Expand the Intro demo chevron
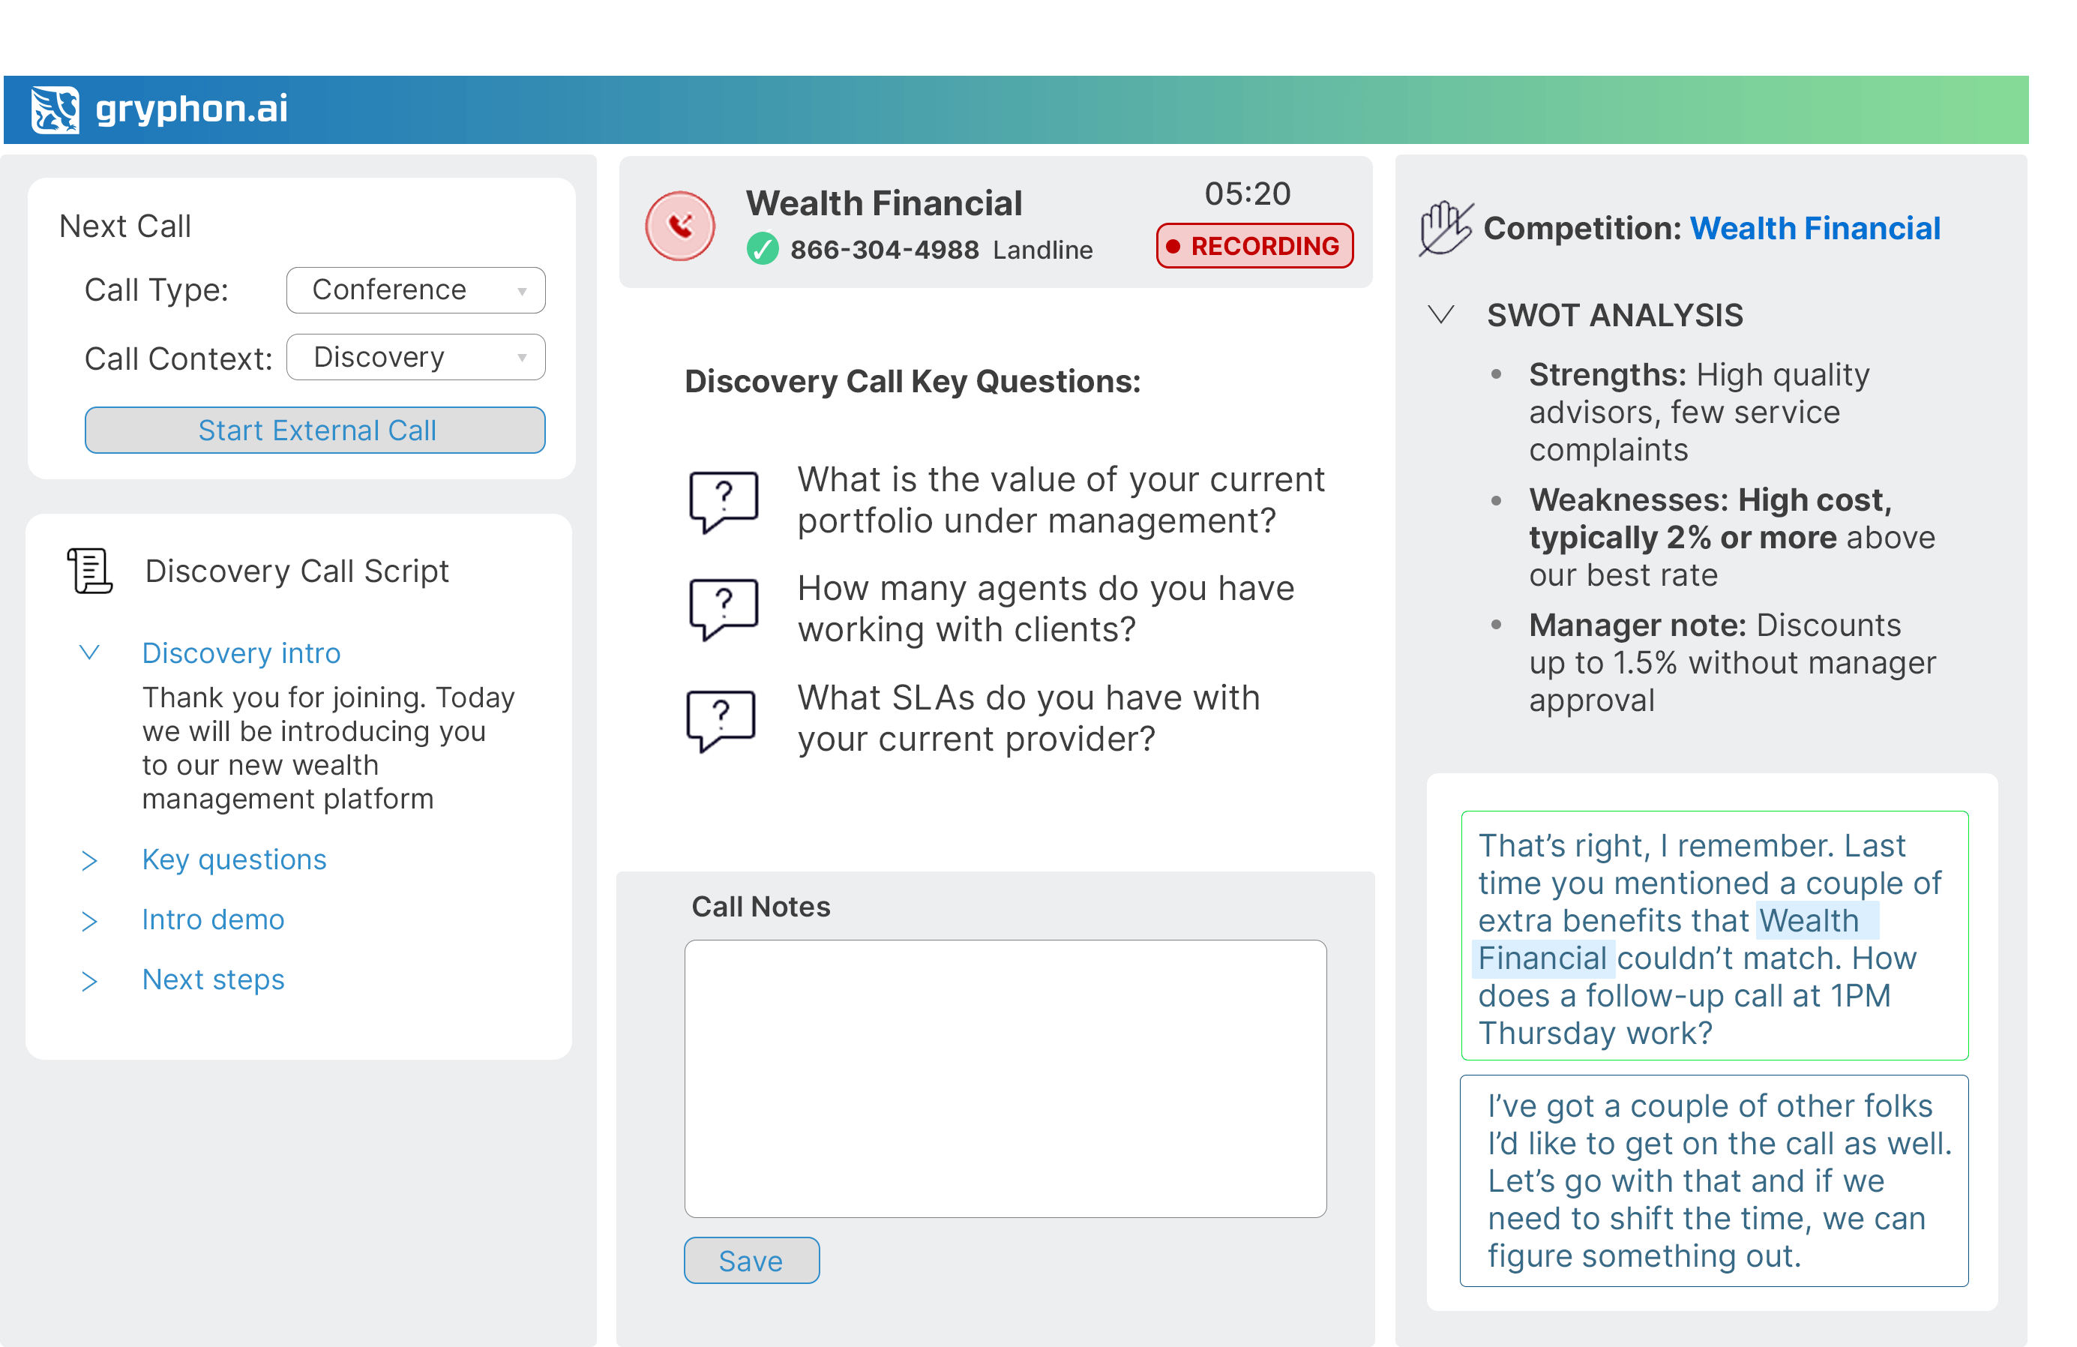 click(89, 921)
